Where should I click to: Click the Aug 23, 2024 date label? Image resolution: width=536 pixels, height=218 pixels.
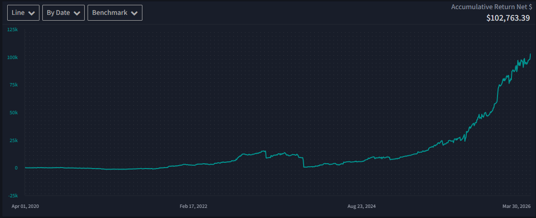[362, 206]
